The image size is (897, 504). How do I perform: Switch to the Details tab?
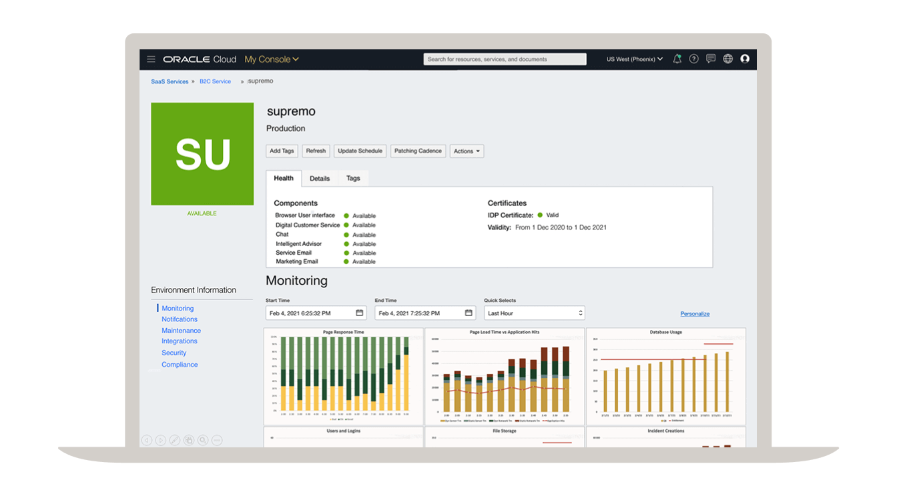[x=320, y=178]
